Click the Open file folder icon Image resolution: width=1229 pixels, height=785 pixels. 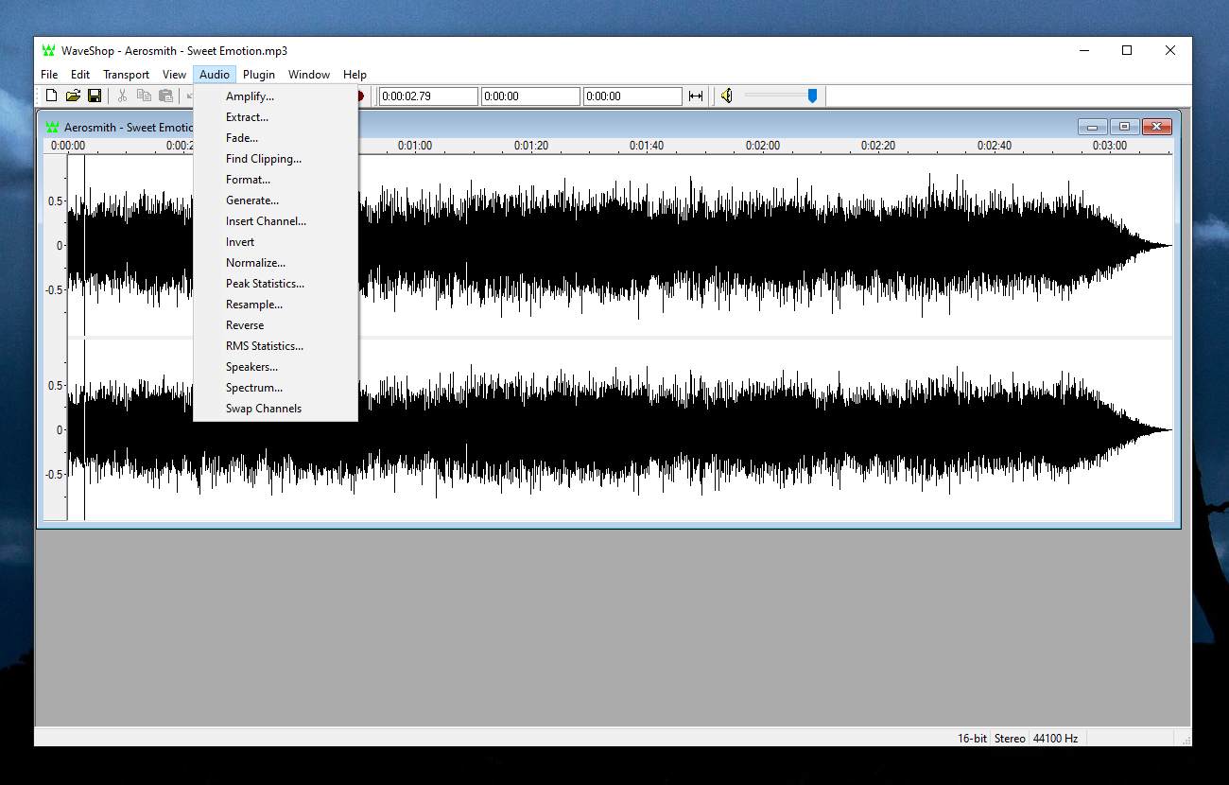(x=73, y=96)
